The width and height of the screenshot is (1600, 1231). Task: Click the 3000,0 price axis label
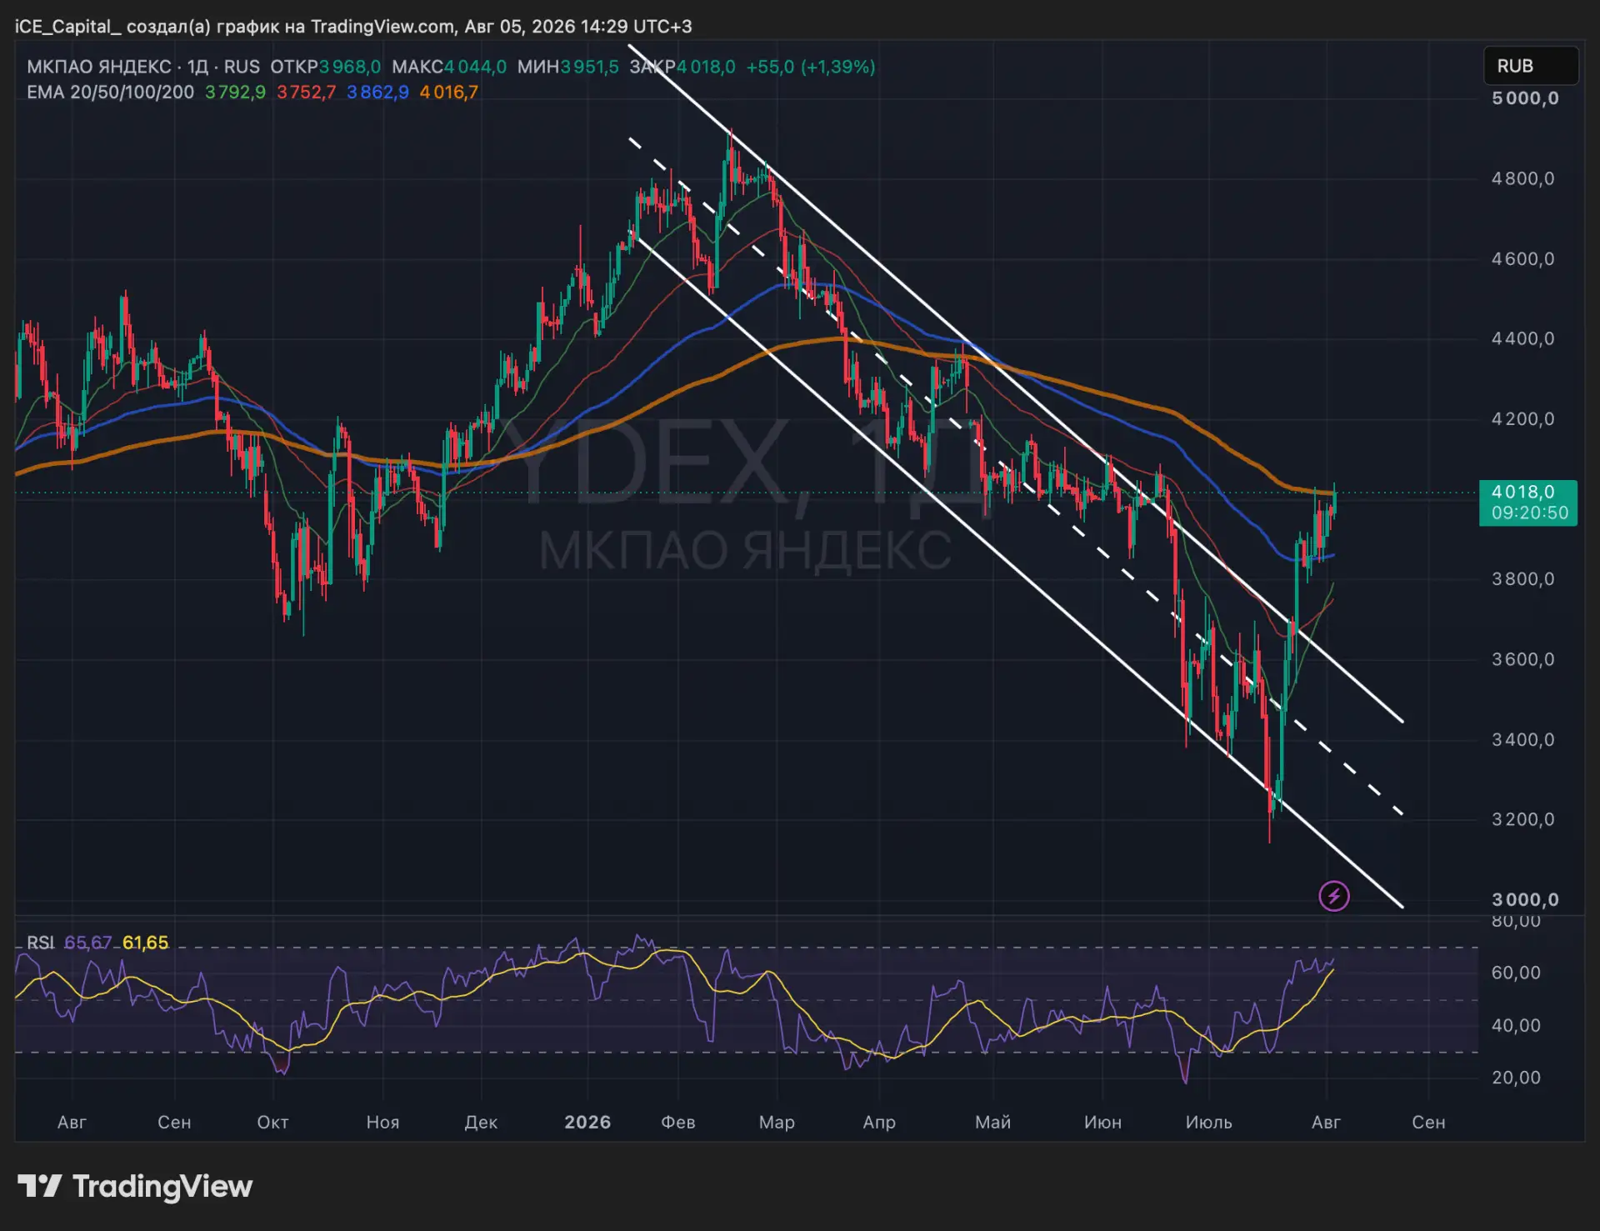click(1525, 899)
